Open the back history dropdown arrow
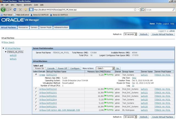176x121 pixels. point(10,10)
